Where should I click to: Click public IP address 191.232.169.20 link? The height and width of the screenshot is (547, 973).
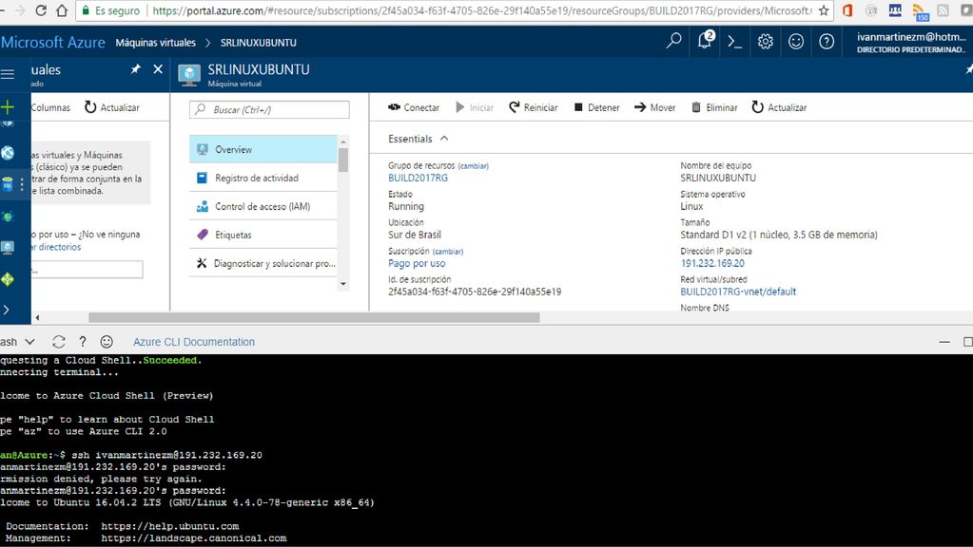(x=712, y=263)
